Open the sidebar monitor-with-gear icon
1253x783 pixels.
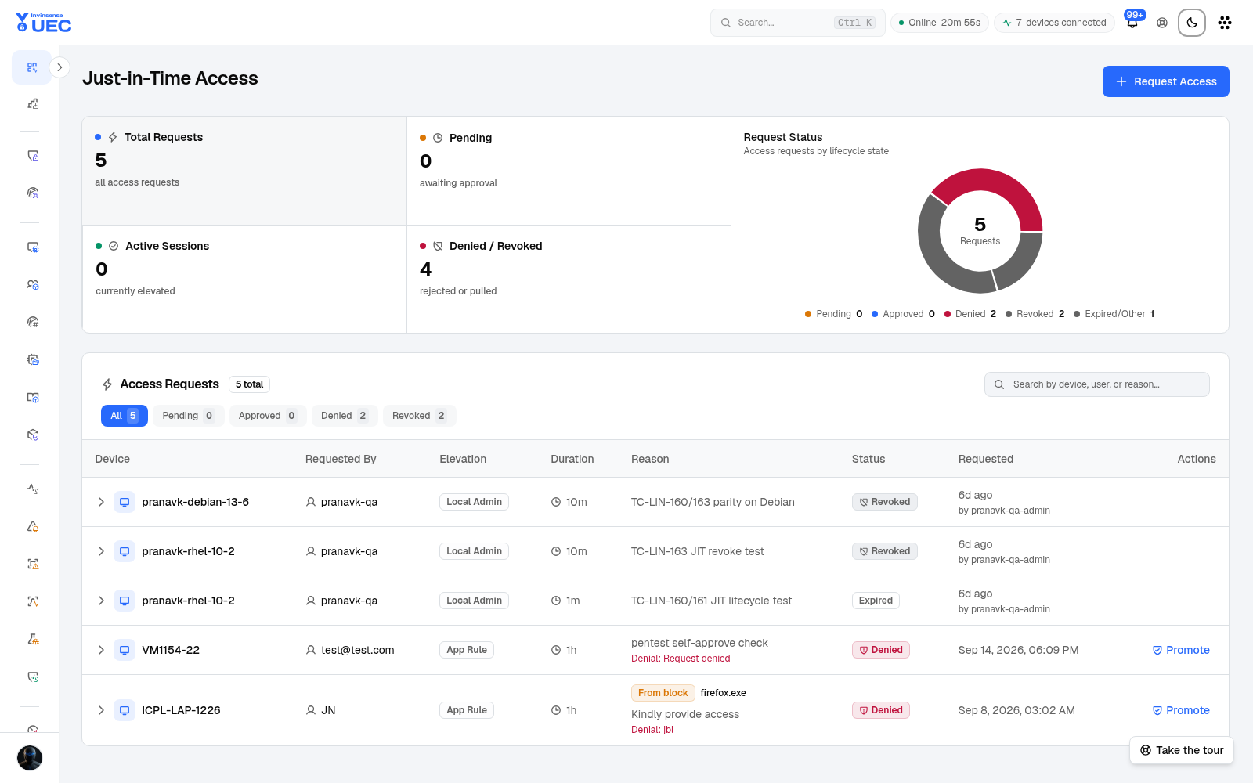tap(33, 247)
